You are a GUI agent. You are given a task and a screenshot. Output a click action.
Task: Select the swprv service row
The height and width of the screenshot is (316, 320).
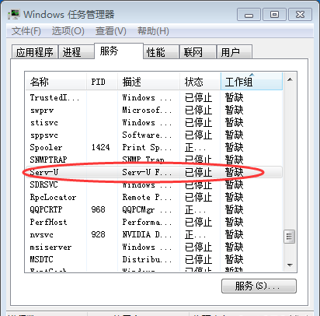(x=154, y=110)
